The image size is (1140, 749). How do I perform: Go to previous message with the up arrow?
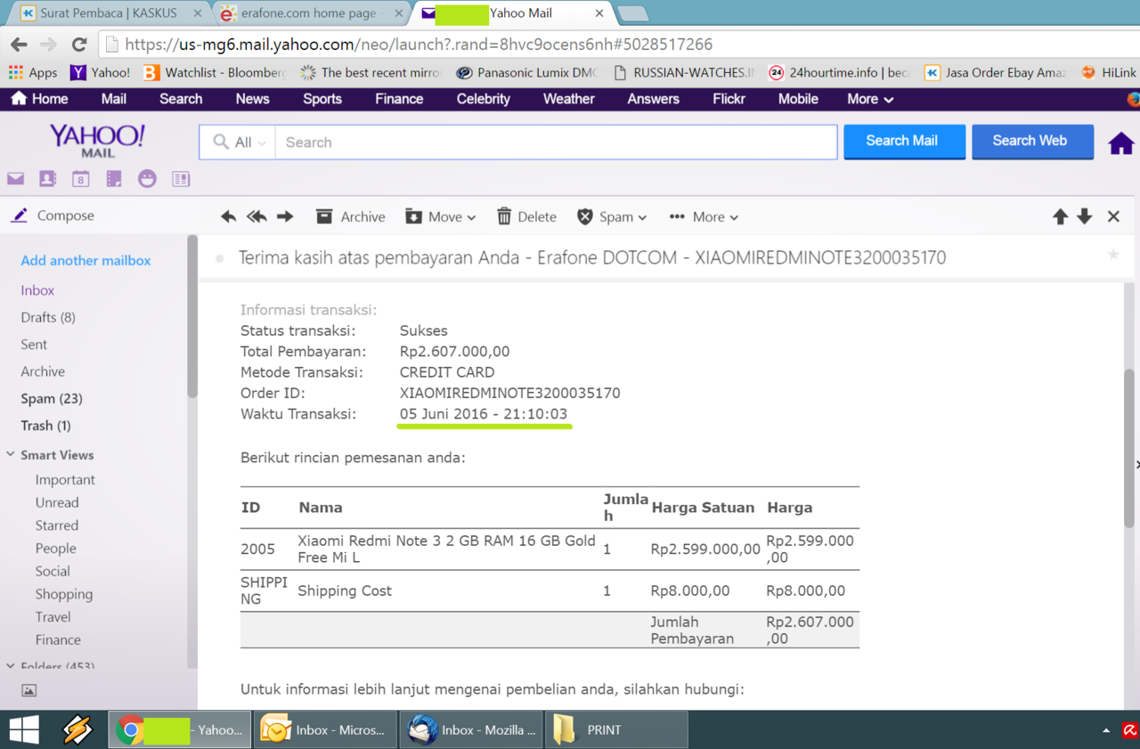(1060, 216)
